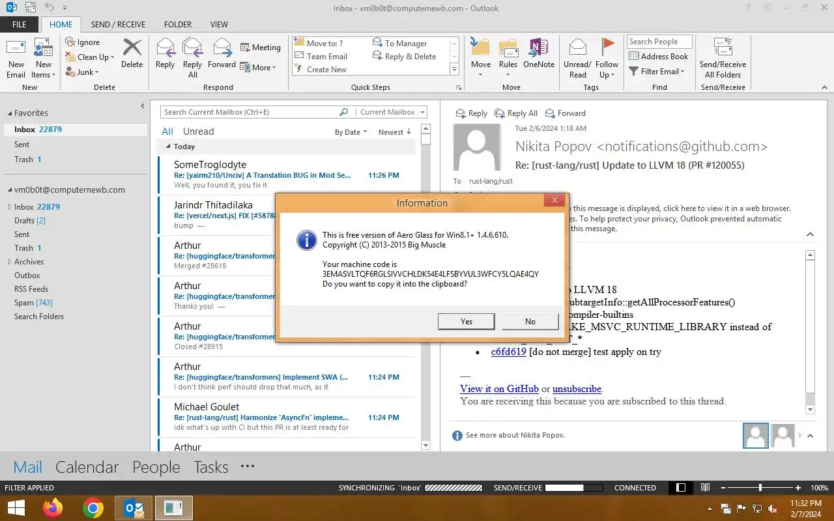Open the View it on GitHub link
The height and width of the screenshot is (521, 834).
[499, 389]
